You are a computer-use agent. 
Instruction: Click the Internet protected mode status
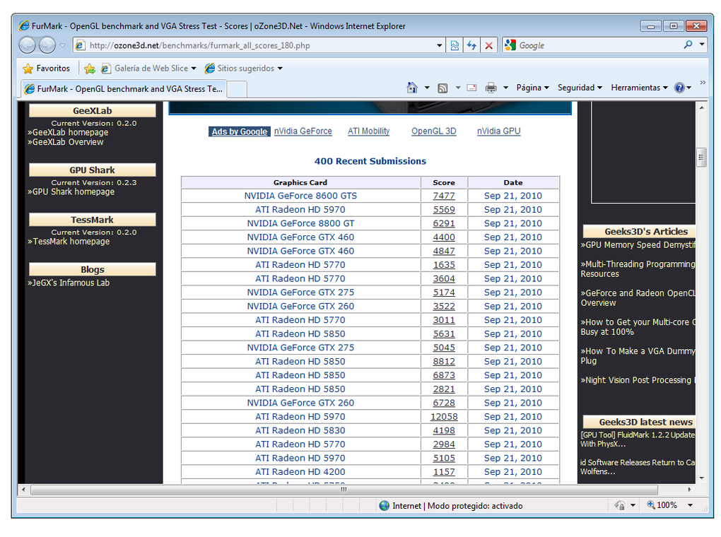tap(451, 506)
